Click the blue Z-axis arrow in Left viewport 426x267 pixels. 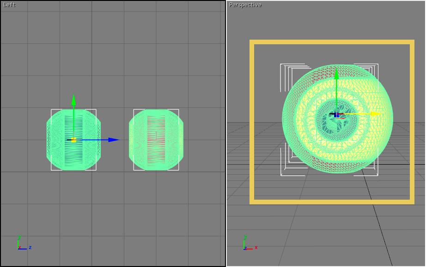click(113, 140)
